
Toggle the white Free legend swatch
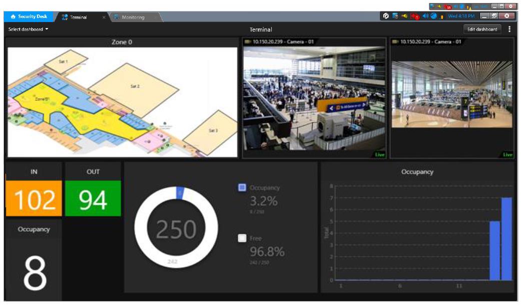click(x=242, y=238)
